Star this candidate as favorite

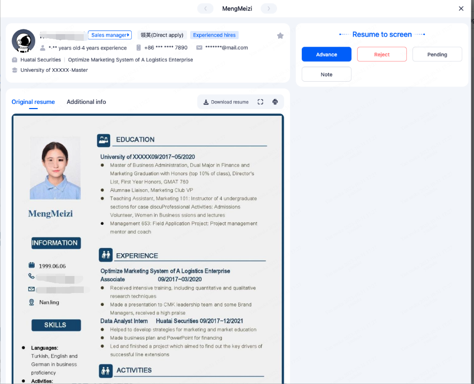click(x=280, y=36)
